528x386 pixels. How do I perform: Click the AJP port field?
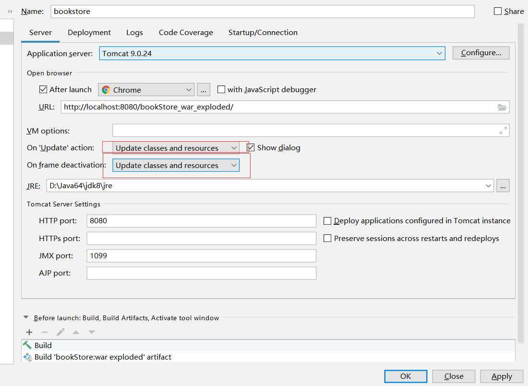(202, 273)
